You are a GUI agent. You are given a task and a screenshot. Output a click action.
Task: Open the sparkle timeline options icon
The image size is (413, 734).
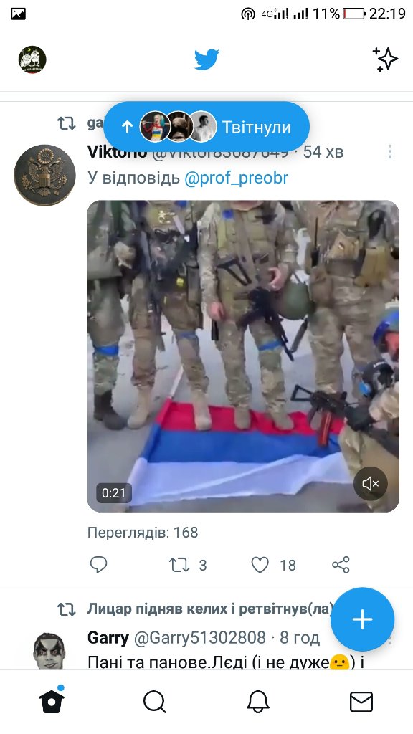pyautogui.click(x=385, y=59)
